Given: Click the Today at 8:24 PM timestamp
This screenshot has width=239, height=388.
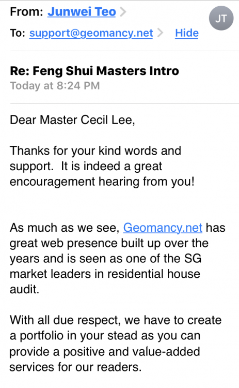Looking at the screenshot, I should (x=55, y=85).
